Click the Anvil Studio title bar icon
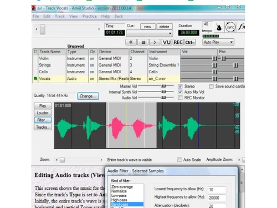Viewport: 277px width, 208px height. coord(34,8)
